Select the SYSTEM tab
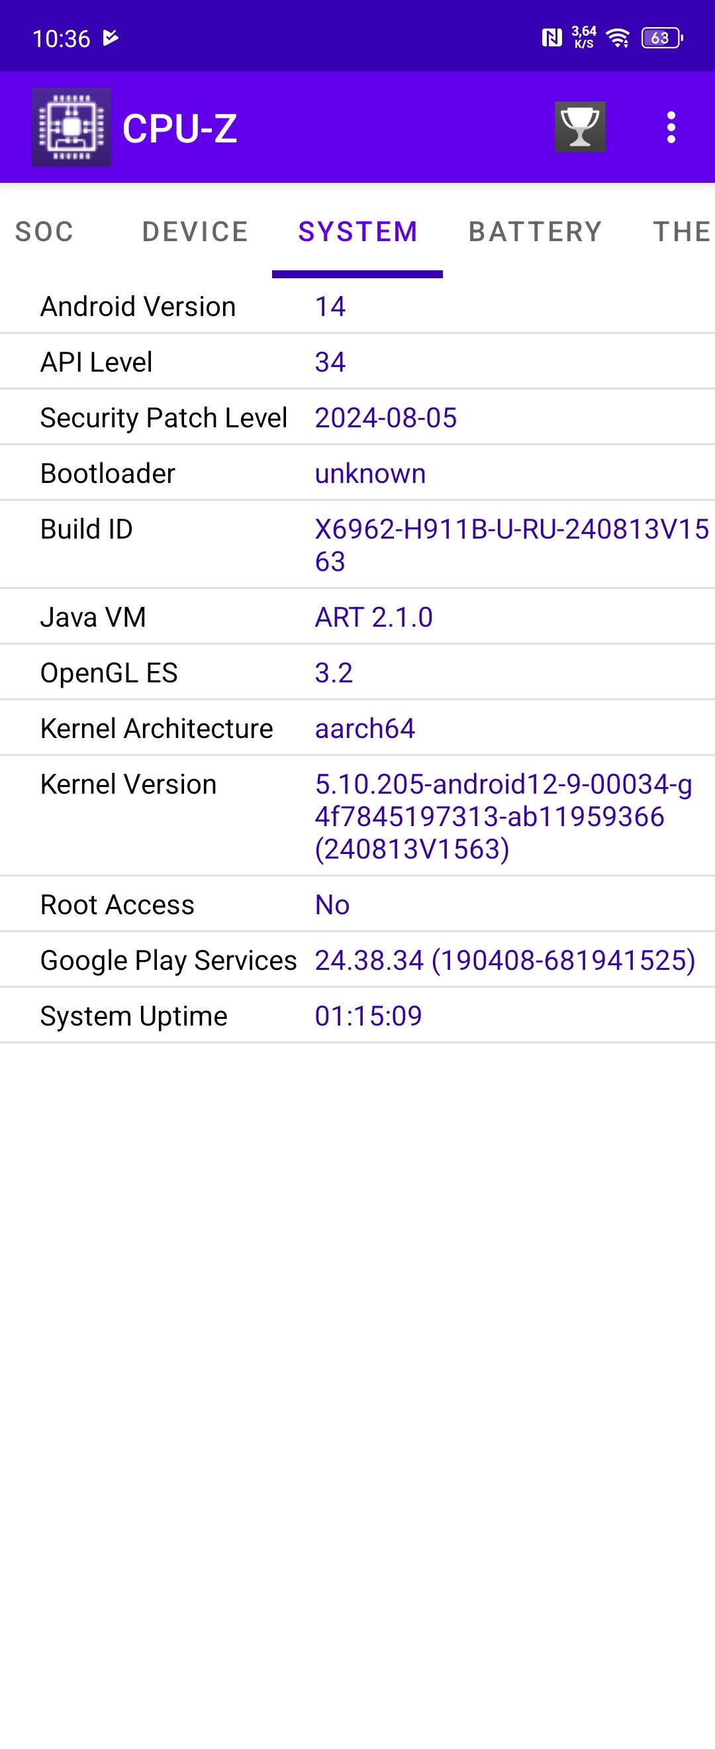 click(358, 231)
